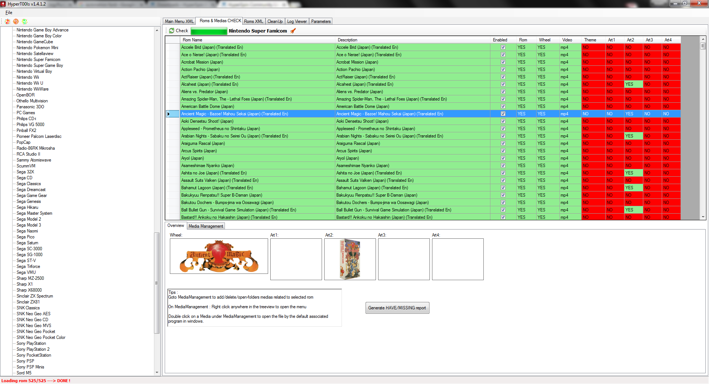Viewport: 709px width, 384px height.
Task: Toggle Enabled checkbox for Ancient Magic row
Action: 503,114
